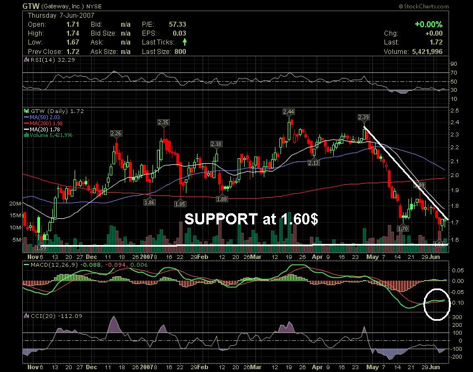
Task: Click the 1.85 low price label
Action: pyautogui.click(x=180, y=204)
